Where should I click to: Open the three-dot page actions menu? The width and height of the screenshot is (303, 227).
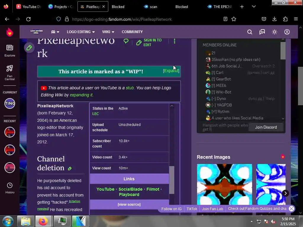(x=175, y=41)
